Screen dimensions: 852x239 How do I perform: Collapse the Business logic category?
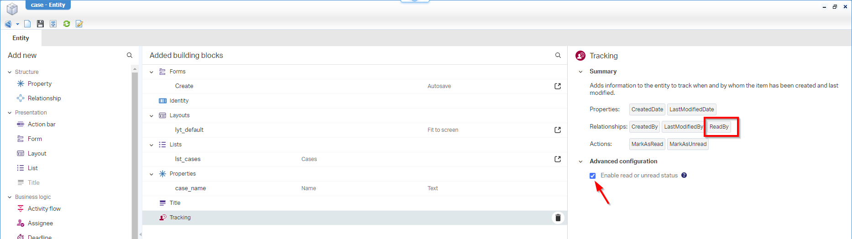pos(10,197)
